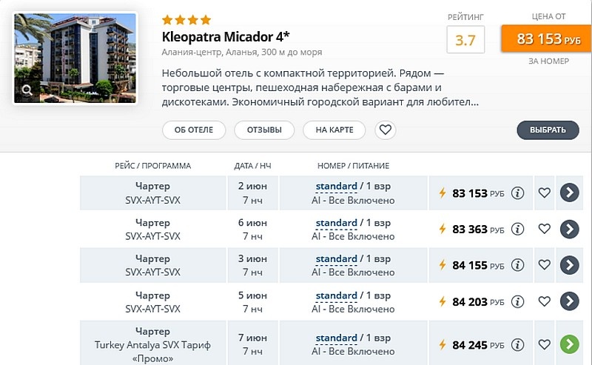Open the green arrow on Promo tour
This screenshot has height=365, width=592.
point(569,344)
